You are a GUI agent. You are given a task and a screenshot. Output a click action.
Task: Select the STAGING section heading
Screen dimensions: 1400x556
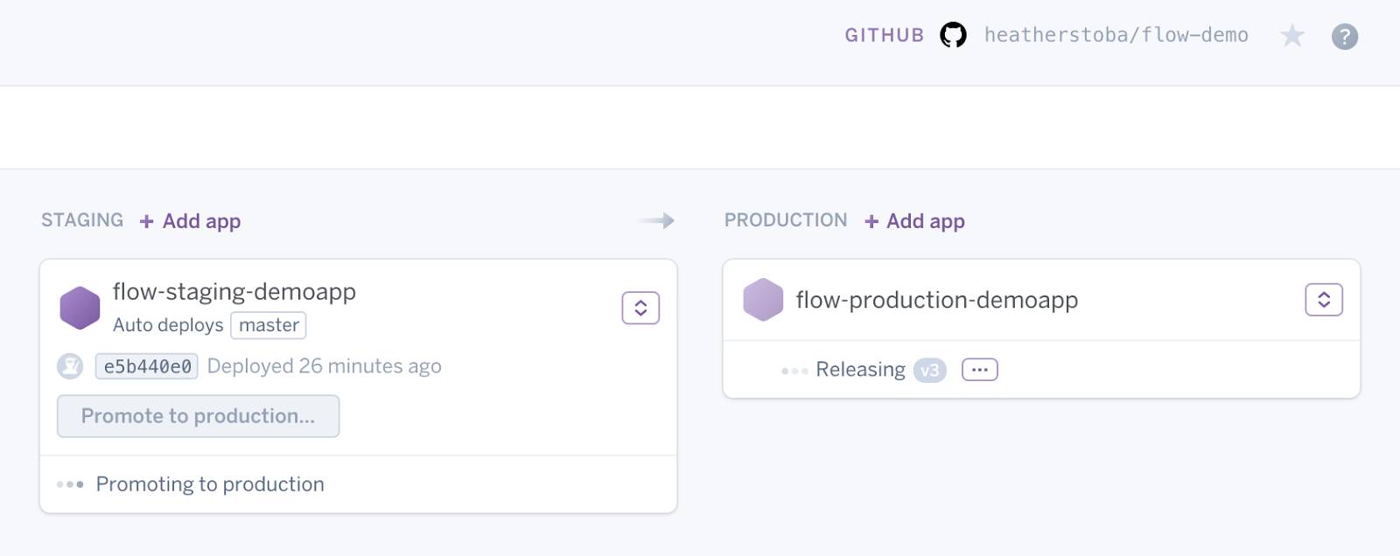pyautogui.click(x=81, y=220)
